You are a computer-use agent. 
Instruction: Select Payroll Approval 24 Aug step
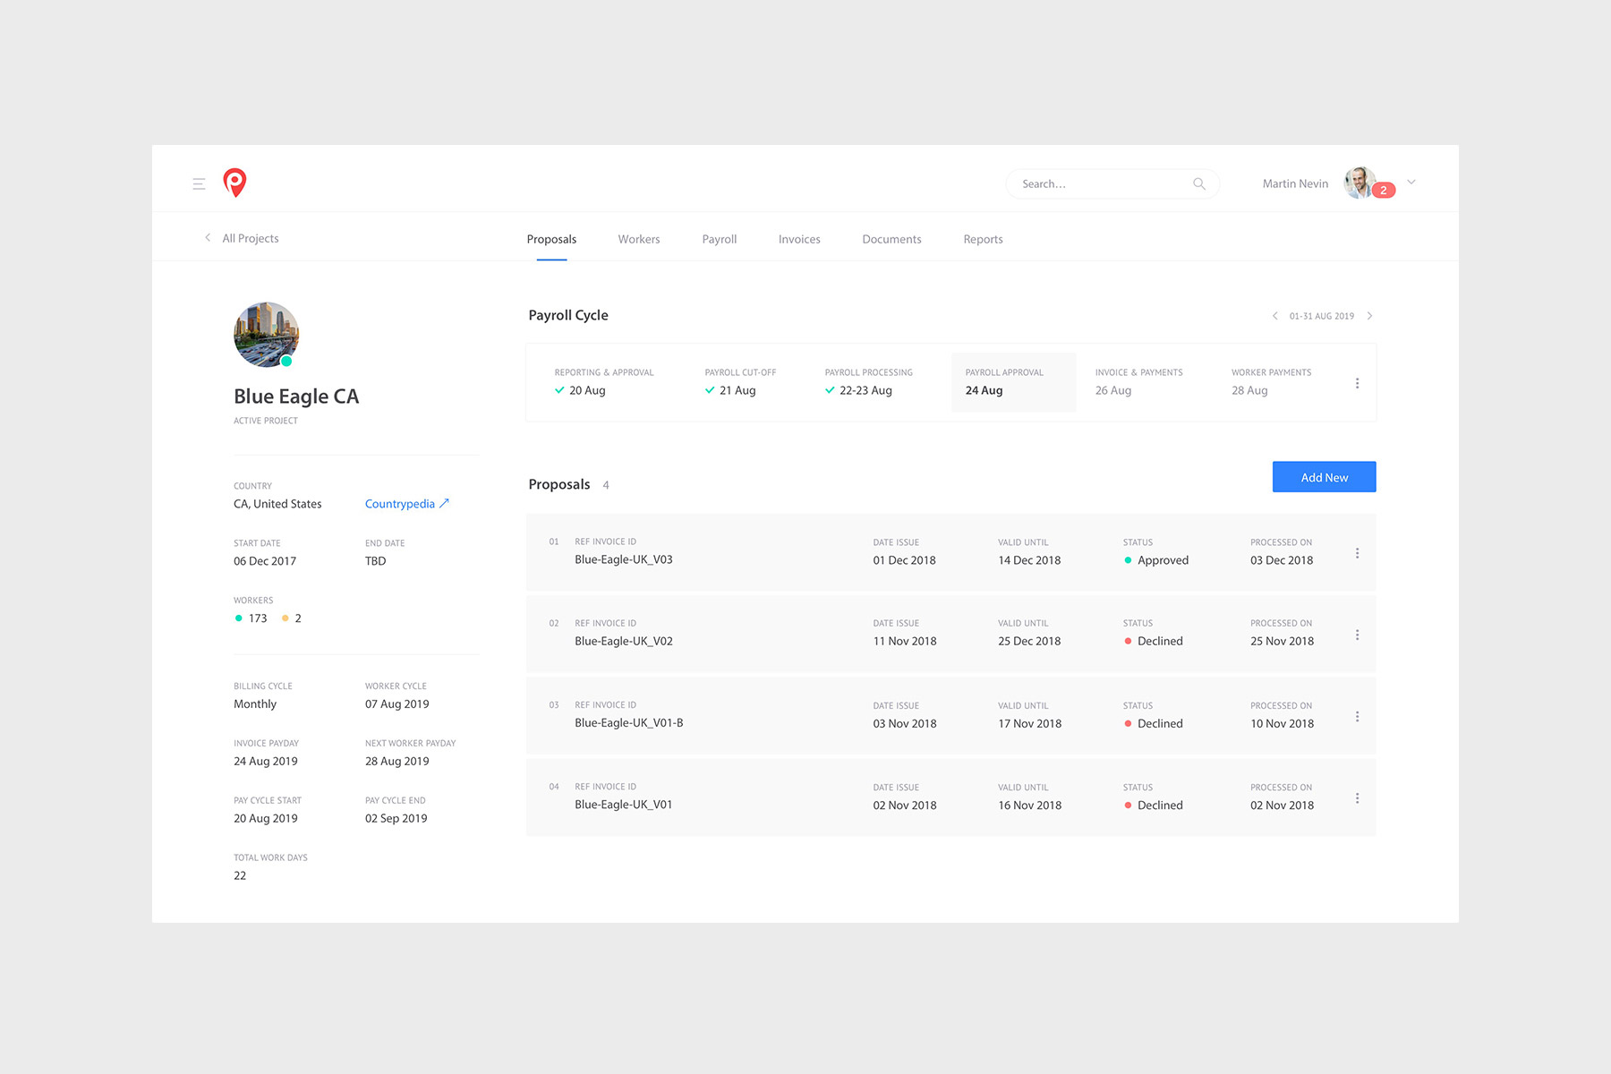(1013, 382)
